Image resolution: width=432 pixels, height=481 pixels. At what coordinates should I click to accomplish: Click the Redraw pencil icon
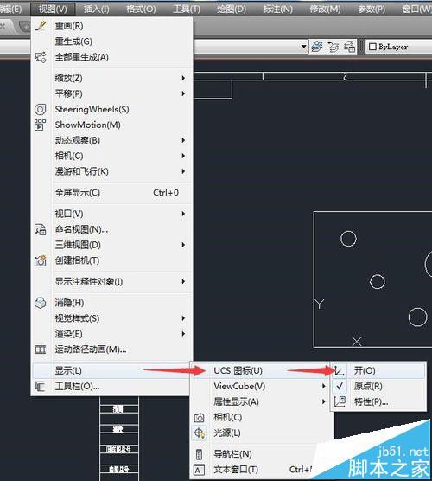(x=41, y=26)
